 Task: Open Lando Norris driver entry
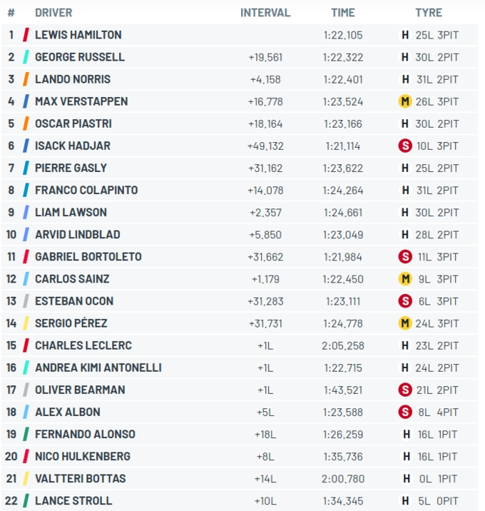(x=73, y=79)
